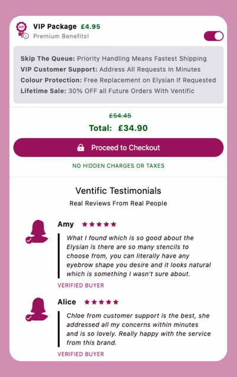Click Amy's verified avatar icon

tap(37, 232)
